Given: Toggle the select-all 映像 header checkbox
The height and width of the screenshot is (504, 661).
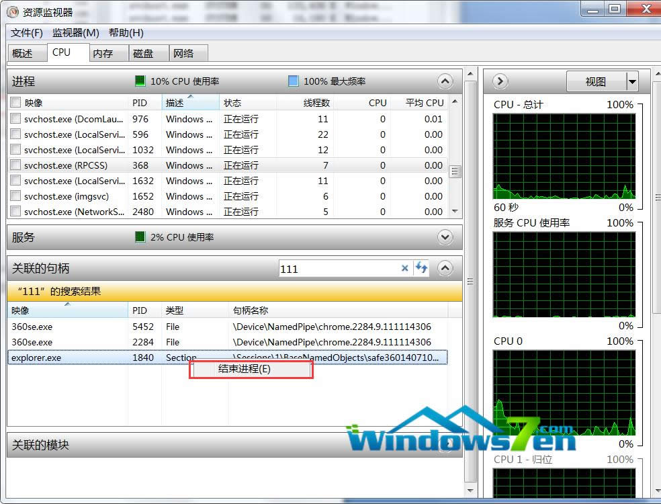Looking at the screenshot, I should tap(15, 103).
